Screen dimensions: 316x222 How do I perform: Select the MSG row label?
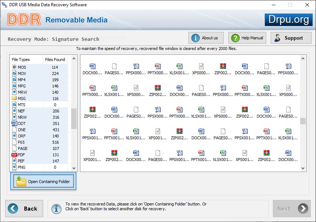pos(21,98)
